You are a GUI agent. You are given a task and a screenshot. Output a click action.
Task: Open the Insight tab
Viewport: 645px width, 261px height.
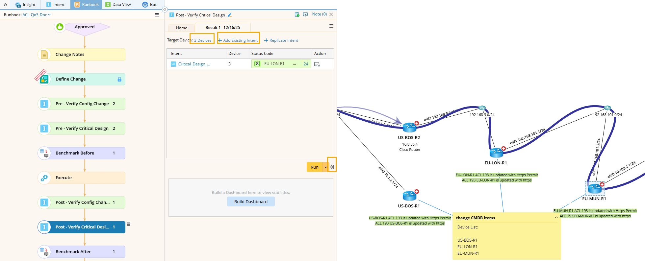(25, 5)
